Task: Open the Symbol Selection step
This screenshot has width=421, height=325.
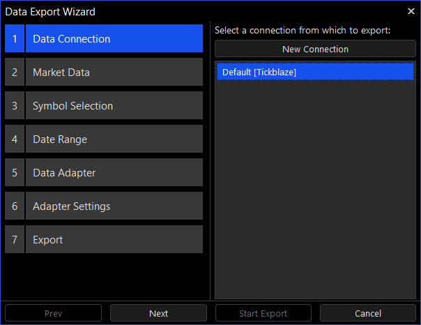Action: pos(114,106)
